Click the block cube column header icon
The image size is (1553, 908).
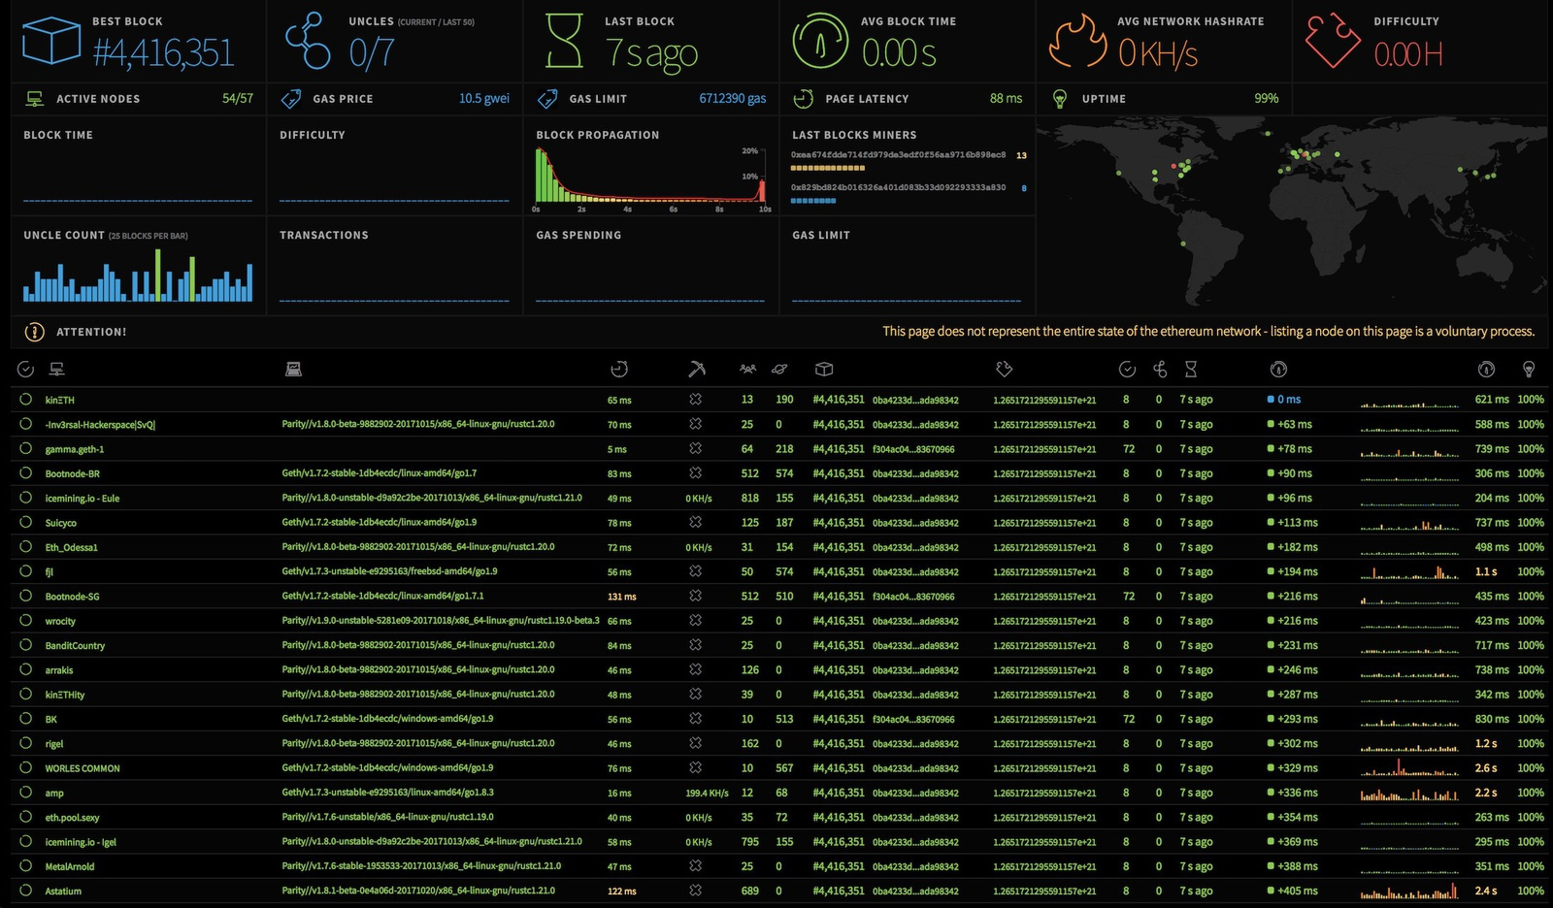click(824, 369)
